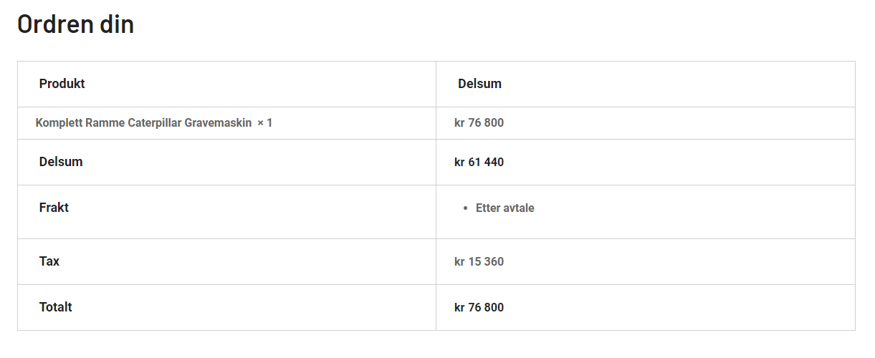Select the 'Etter avtale' shipping option
The image size is (875, 358).
pos(505,208)
